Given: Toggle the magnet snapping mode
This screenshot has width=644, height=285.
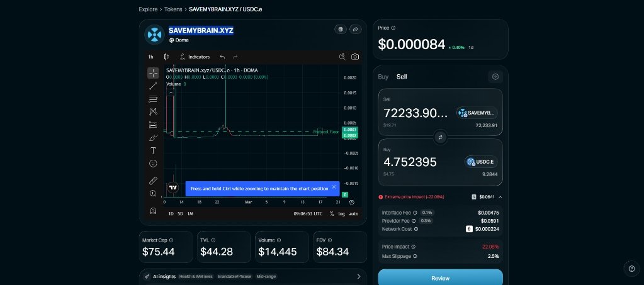Looking at the screenshot, I should click(x=153, y=211).
